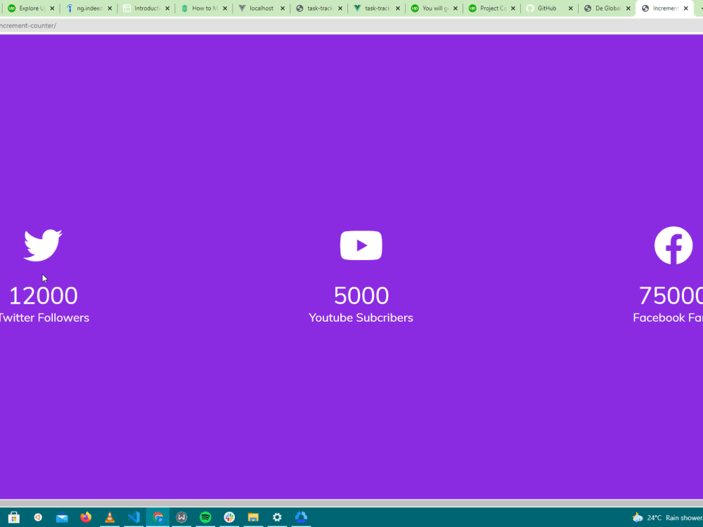Close the Project Ca tab
This screenshot has height=527, width=703.
[513, 8]
